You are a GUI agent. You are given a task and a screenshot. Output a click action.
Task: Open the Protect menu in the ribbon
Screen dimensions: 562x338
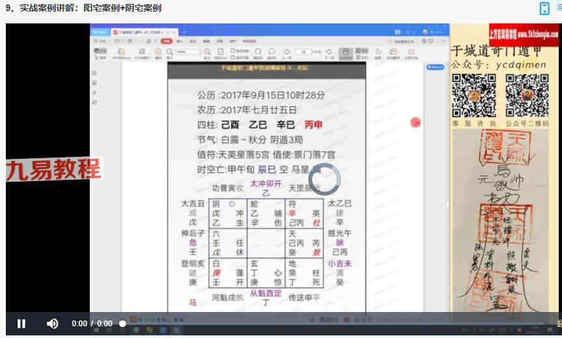coord(233,41)
